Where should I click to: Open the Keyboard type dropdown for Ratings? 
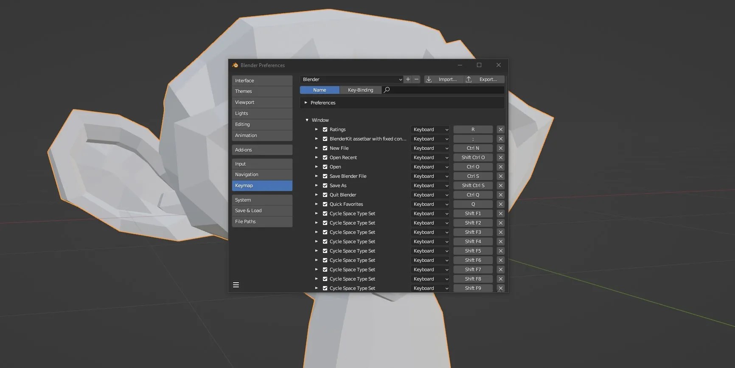(430, 129)
